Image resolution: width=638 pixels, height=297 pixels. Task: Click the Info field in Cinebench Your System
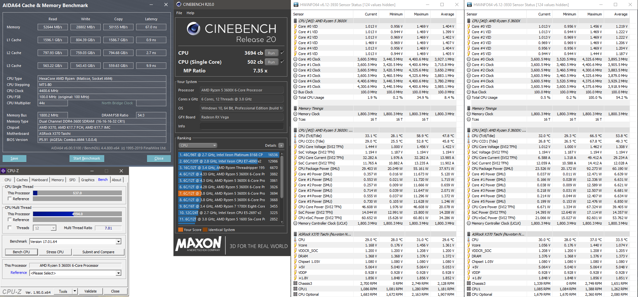(242, 126)
